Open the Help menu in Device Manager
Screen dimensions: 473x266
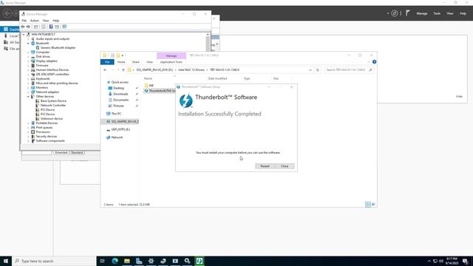pos(56,21)
